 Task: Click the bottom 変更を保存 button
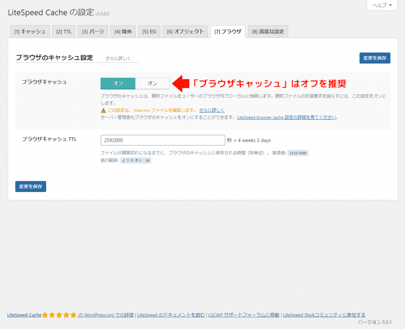tap(31, 186)
